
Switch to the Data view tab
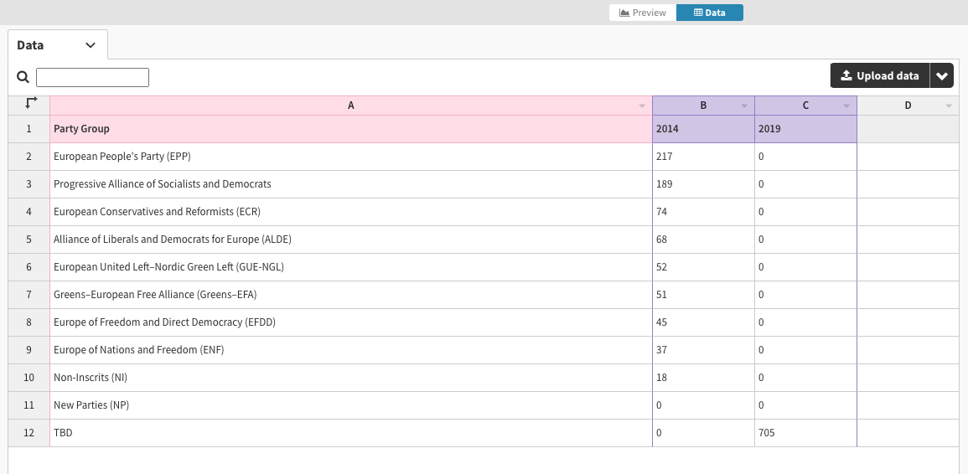(x=709, y=13)
